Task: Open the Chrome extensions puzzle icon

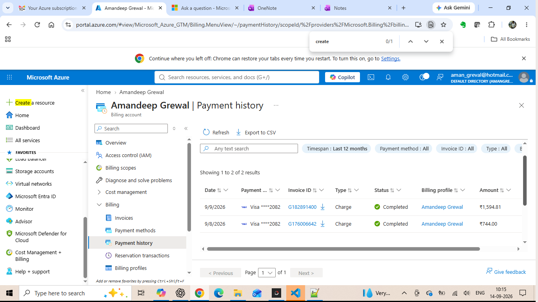Action: 492,25
